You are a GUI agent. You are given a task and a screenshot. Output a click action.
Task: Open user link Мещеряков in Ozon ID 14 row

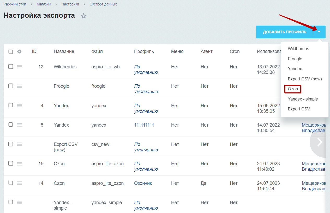[x=314, y=186]
